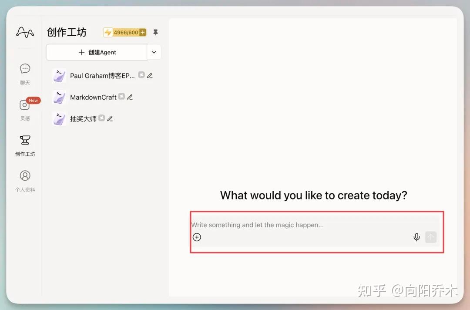Open the 灵感 section with New badge
Image resolution: width=470 pixels, height=310 pixels.
click(25, 105)
